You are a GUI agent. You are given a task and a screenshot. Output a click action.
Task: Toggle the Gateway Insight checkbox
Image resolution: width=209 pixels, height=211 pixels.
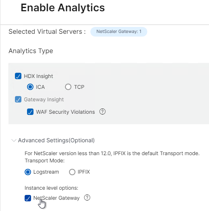[18, 99]
